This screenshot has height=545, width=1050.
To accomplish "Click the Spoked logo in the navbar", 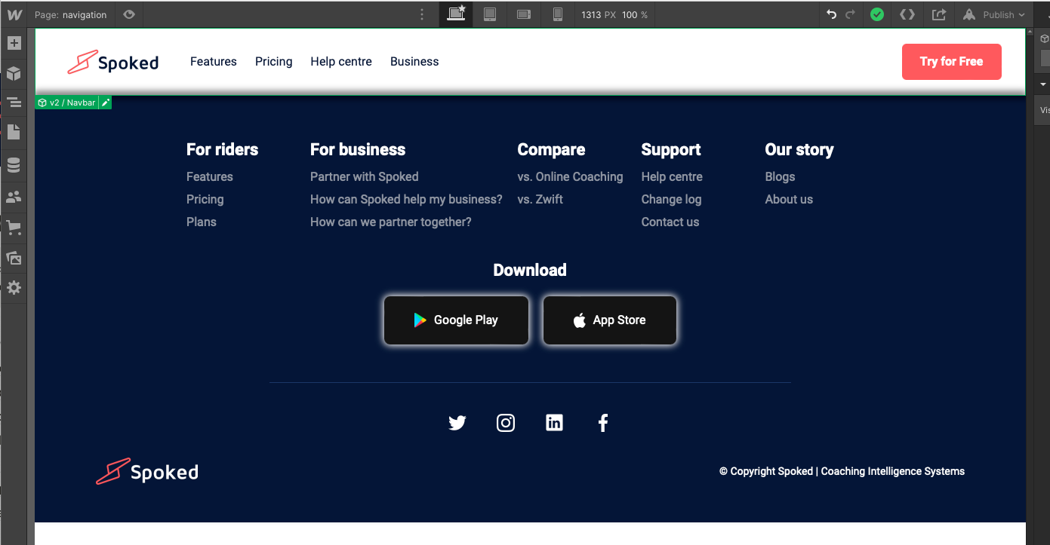I will [113, 62].
